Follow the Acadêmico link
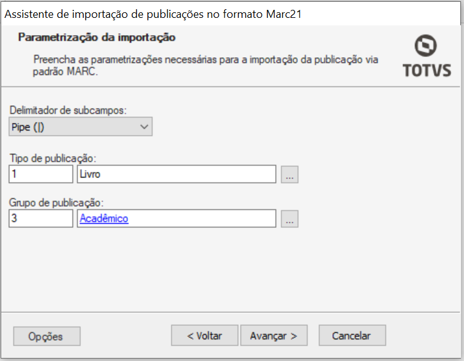Viewport: 464px width, 361px height. tap(104, 219)
